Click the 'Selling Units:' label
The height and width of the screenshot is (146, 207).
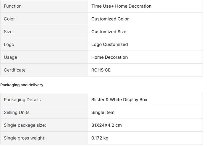tap(17, 112)
